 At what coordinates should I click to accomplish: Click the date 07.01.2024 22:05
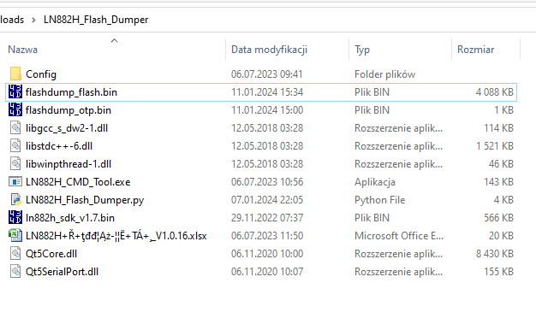267,199
